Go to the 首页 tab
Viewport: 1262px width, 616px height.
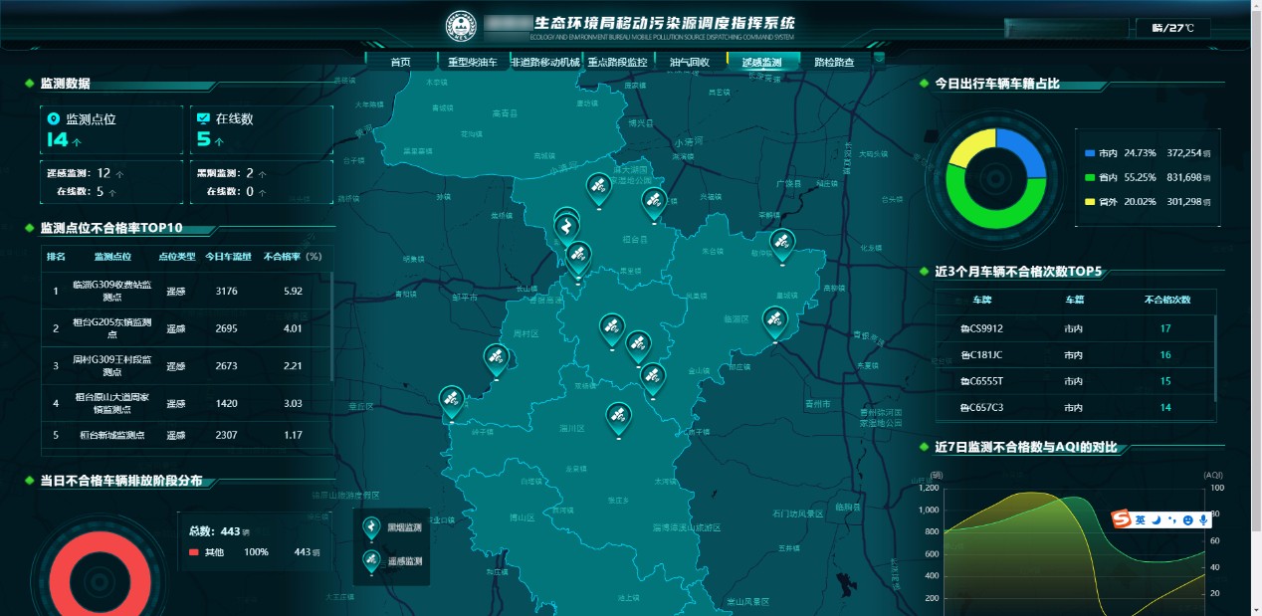401,62
